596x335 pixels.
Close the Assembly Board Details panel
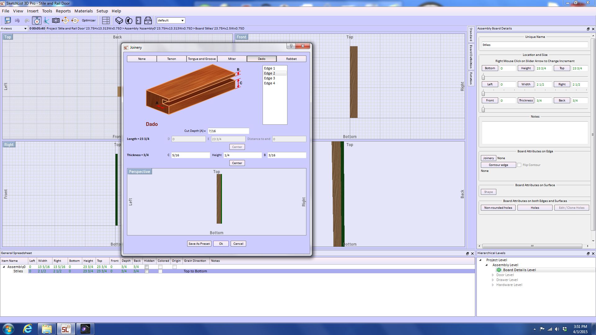tap(593, 29)
